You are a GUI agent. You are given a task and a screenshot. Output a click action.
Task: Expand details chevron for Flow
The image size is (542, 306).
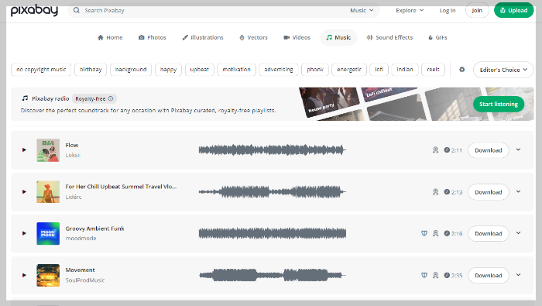click(519, 150)
